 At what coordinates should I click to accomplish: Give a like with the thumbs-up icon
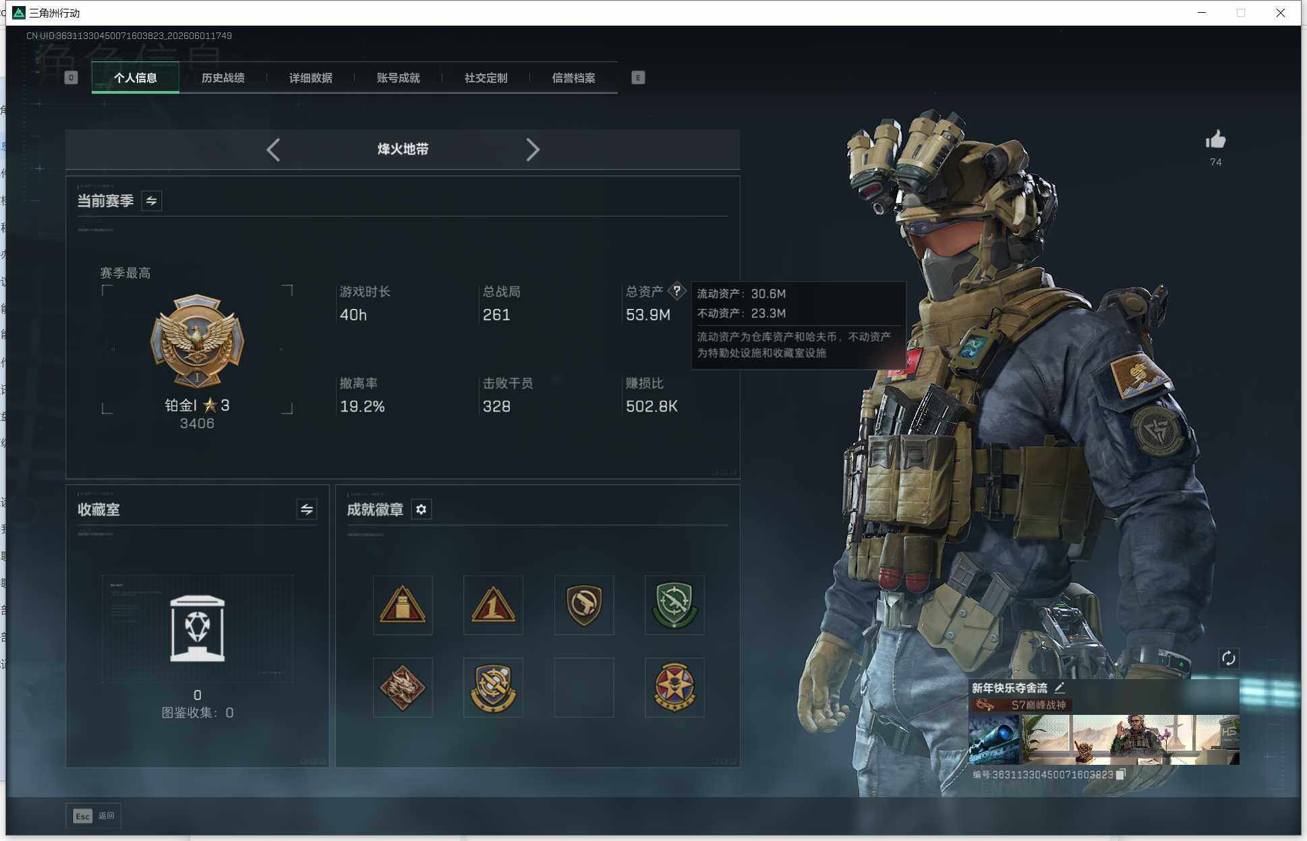(1215, 140)
